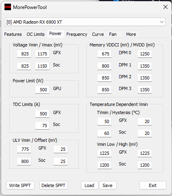Edit the GFX TVmin 50 field

pos(105,121)
